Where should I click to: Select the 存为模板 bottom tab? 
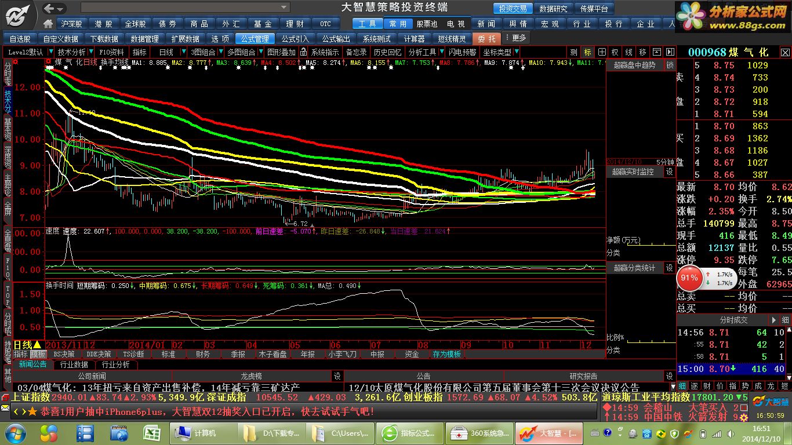[446, 354]
